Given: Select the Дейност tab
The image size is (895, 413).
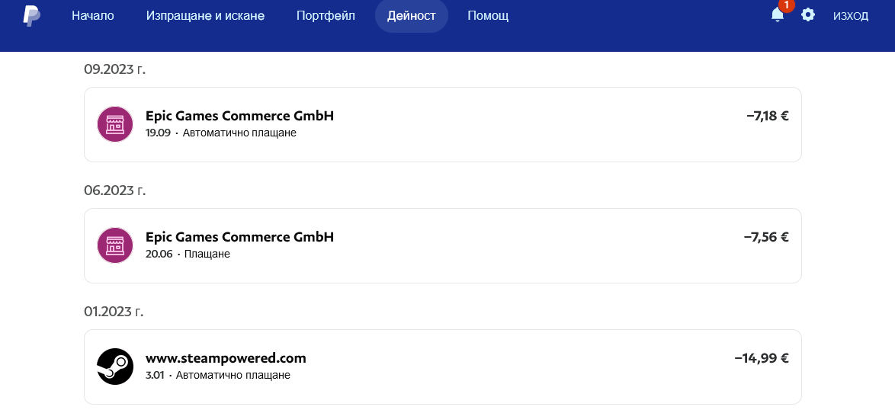Looking at the screenshot, I should pyautogui.click(x=412, y=16).
